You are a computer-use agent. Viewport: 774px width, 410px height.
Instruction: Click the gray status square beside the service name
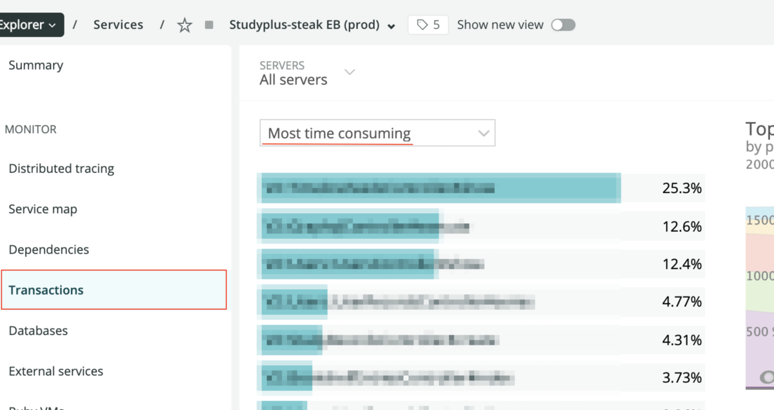point(209,25)
